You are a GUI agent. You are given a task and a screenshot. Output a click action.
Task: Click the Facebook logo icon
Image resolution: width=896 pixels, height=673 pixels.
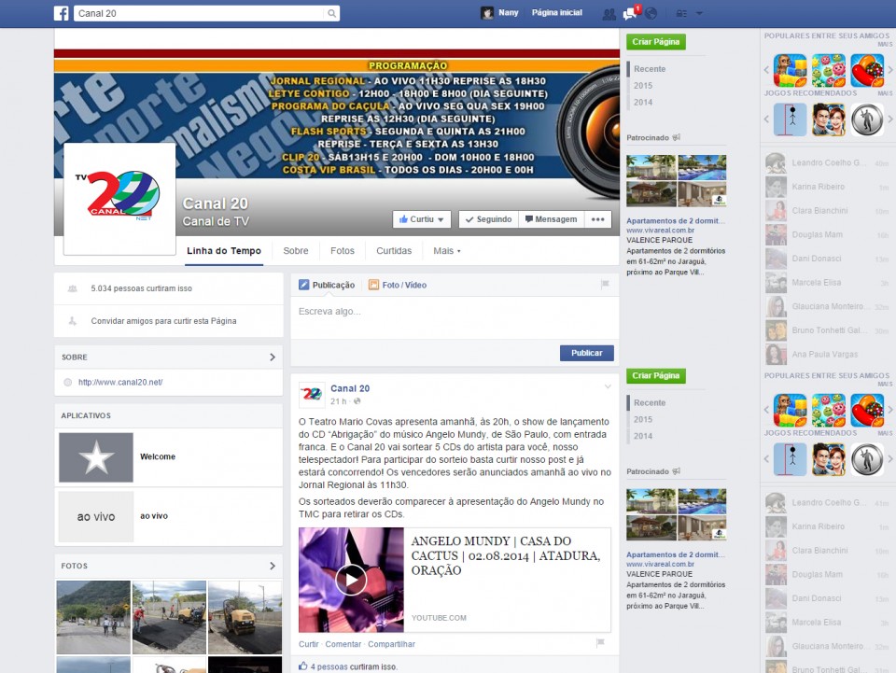pos(62,13)
